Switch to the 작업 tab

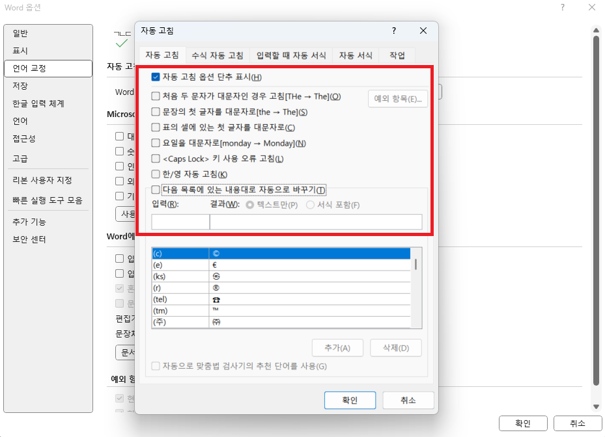coord(397,55)
